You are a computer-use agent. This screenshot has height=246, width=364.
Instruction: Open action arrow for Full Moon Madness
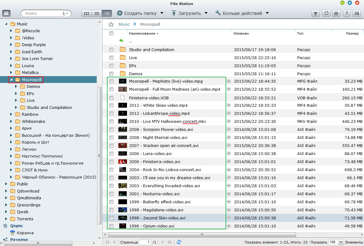click(x=229, y=89)
